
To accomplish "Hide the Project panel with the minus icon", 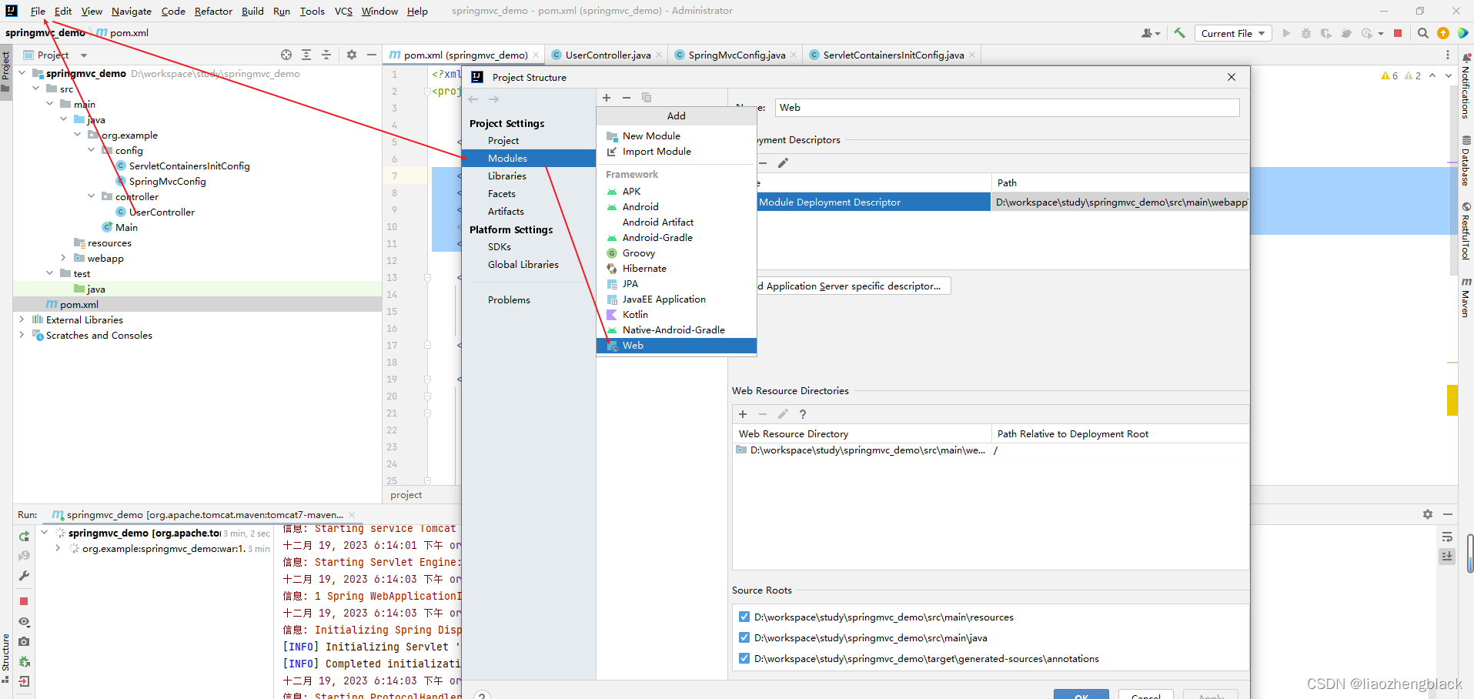I will click(x=371, y=55).
